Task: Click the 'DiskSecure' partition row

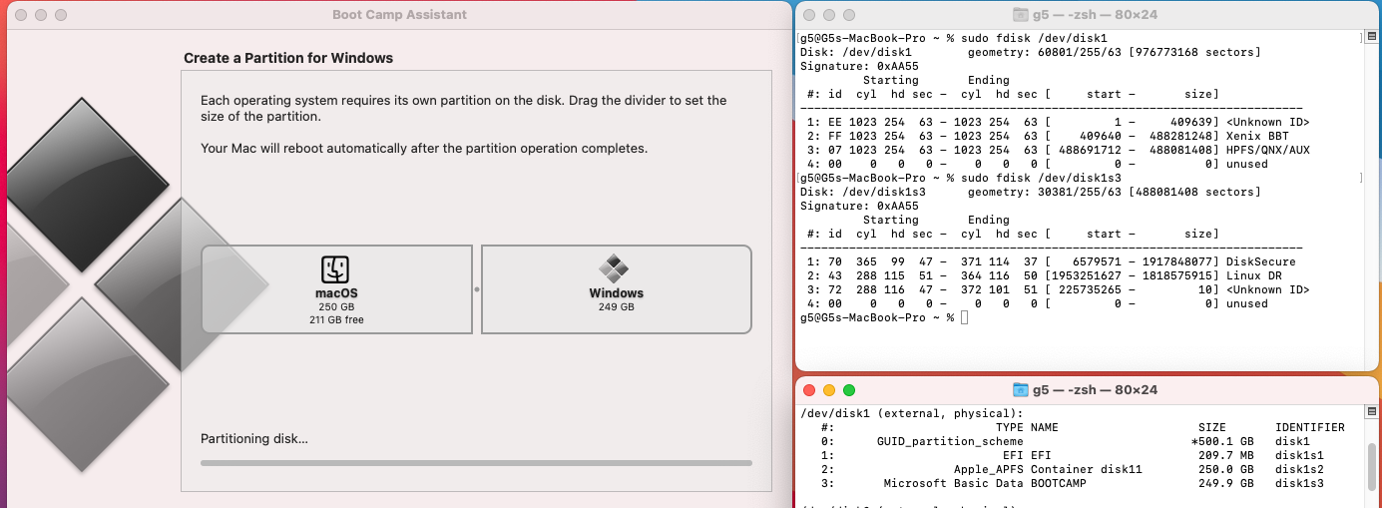Action: 1058,261
